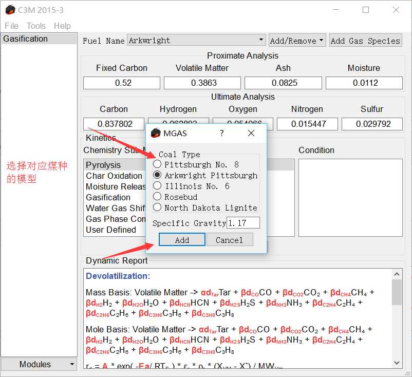Expand the Add/Remove dropdown button
The width and height of the screenshot is (412, 377).
(x=297, y=41)
